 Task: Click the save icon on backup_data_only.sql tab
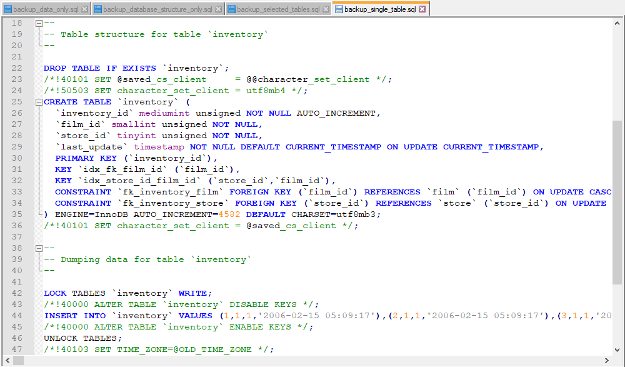pos(7,9)
